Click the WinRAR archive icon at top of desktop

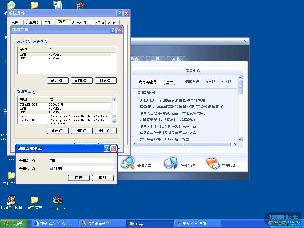[x=81, y=5]
